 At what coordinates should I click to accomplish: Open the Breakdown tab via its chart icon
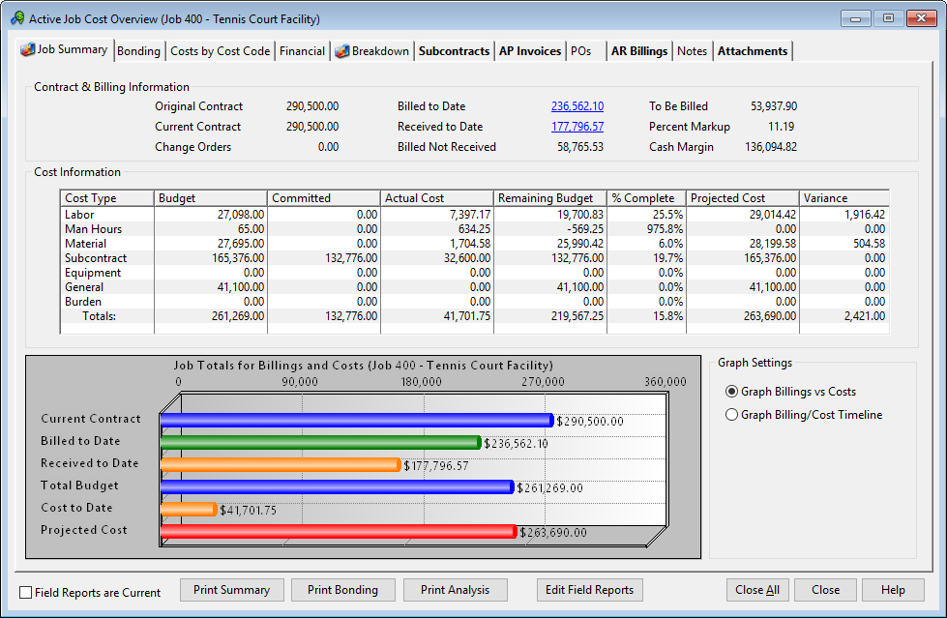click(372, 50)
